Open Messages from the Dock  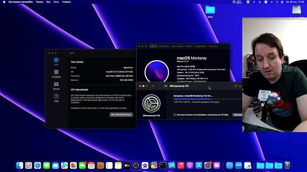(x=47, y=166)
